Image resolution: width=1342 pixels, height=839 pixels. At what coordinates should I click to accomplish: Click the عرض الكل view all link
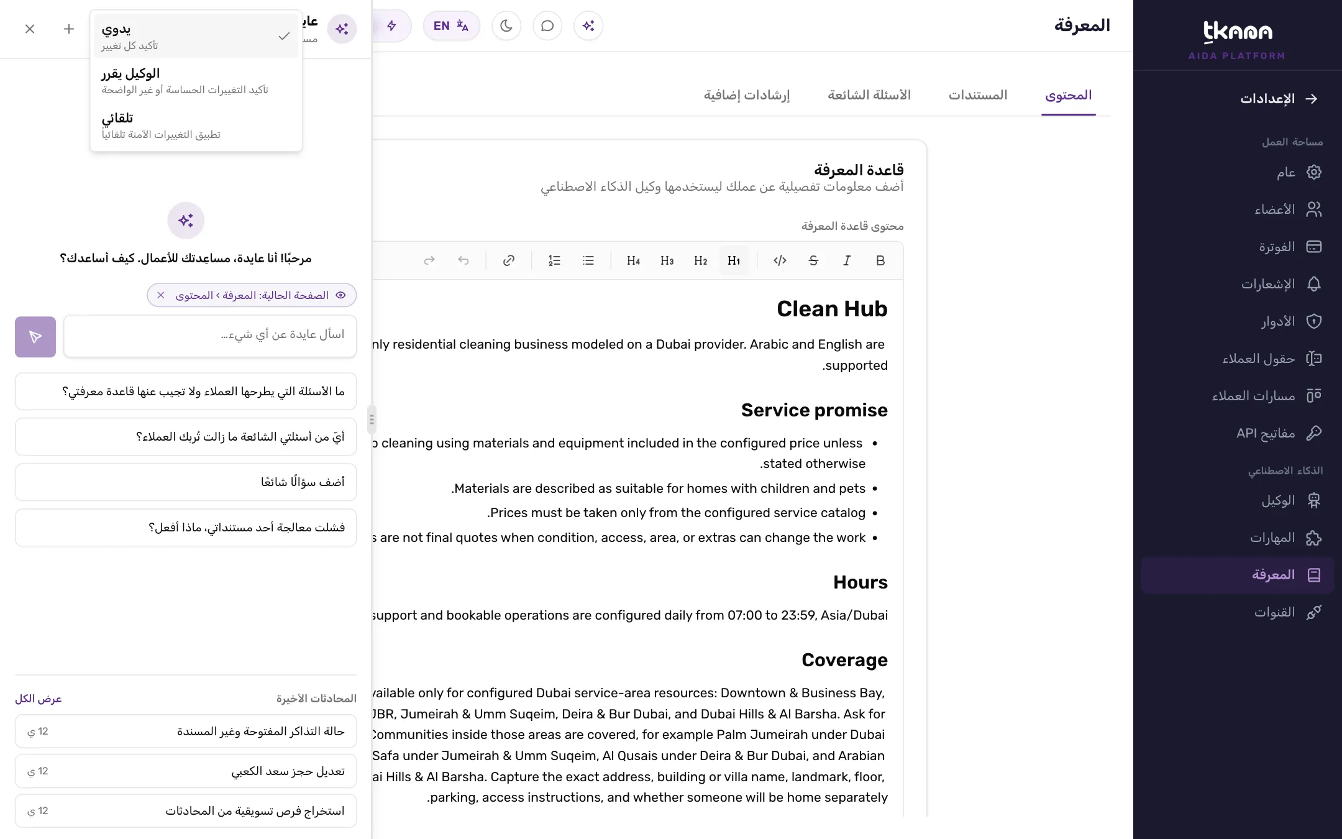point(39,699)
